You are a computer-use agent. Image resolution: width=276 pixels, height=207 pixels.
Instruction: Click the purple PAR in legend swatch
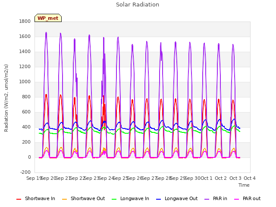tap(207, 199)
